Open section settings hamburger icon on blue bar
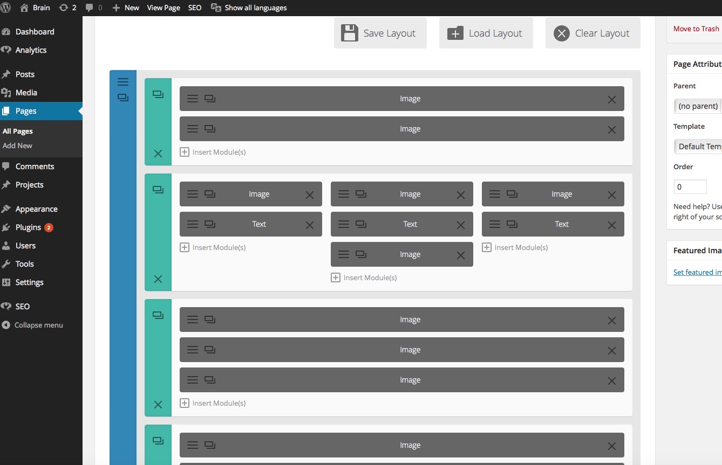 123,82
